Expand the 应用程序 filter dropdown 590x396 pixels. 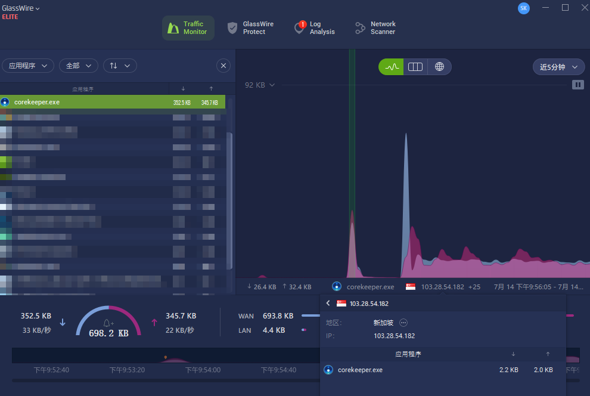tap(28, 66)
